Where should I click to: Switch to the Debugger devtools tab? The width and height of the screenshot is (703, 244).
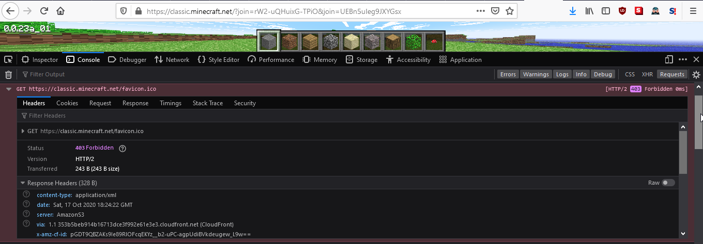click(127, 60)
